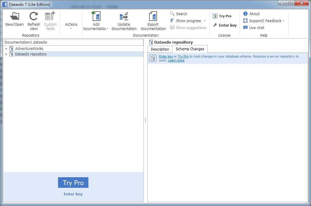Click the Dataedo repository heading icon
Viewport: 311px width, 206px height.
tap(151, 42)
